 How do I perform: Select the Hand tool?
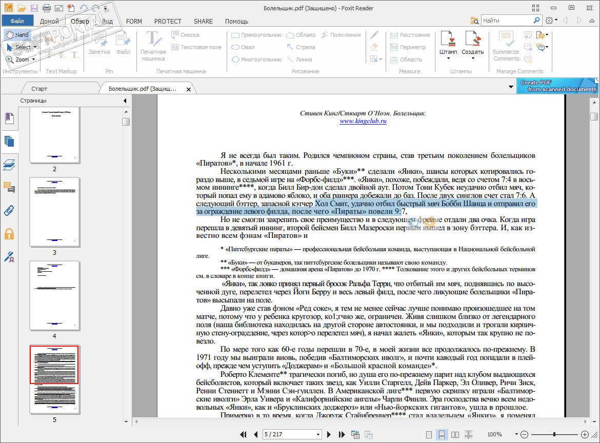tap(17, 35)
